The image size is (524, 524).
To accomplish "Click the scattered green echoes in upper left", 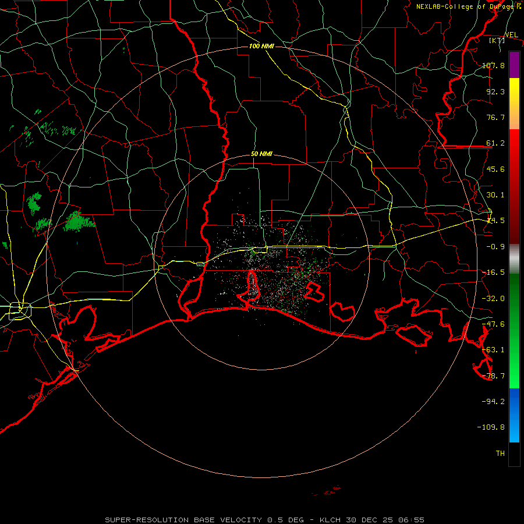I will click(x=58, y=129).
